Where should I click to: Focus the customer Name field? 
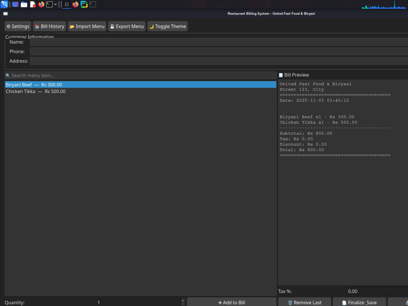click(219, 42)
